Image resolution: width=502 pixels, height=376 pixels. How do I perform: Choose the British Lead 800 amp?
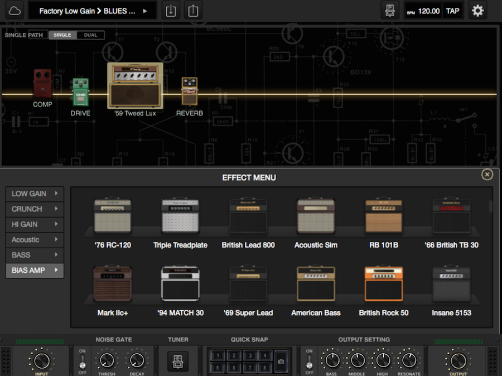click(x=248, y=215)
